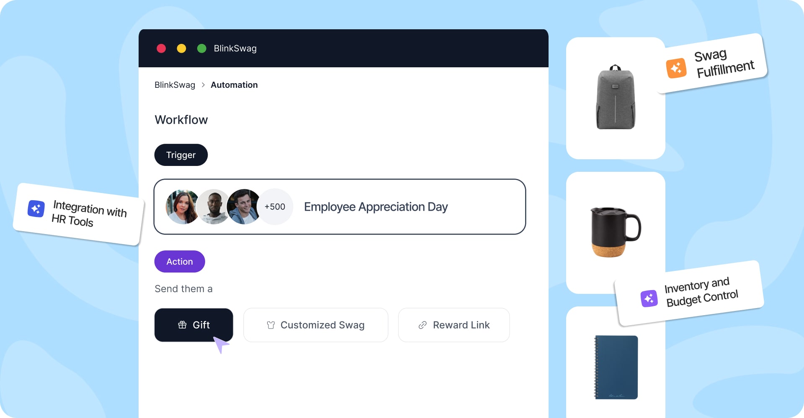
Task: Click the purple cursor arrow pointer
Action: coord(220,344)
